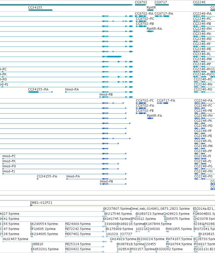Select EST RE72242.5prime
Image resolution: width=215 pixels, height=253 pixels.
78,229
